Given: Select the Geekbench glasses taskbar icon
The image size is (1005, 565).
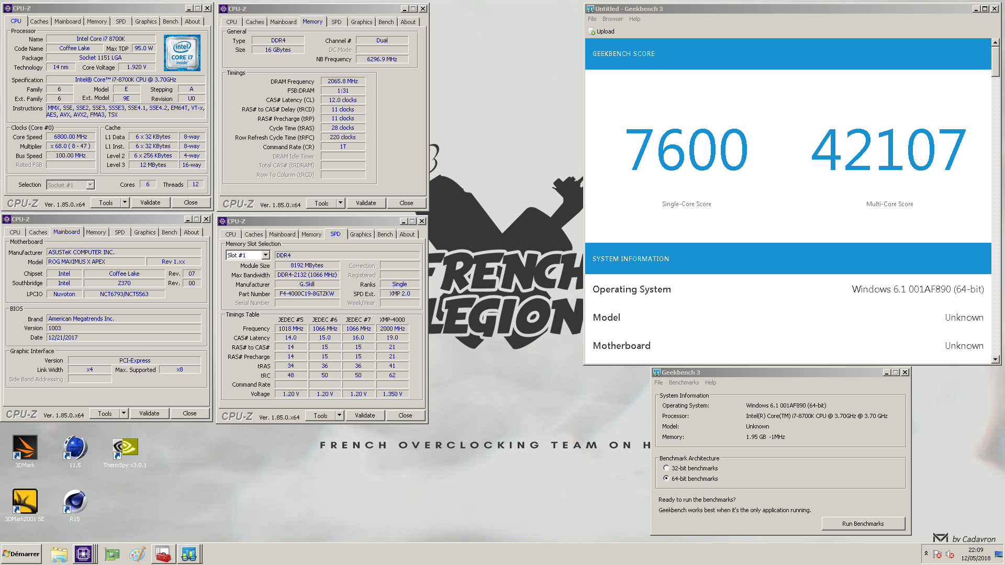Looking at the screenshot, I should click(188, 554).
